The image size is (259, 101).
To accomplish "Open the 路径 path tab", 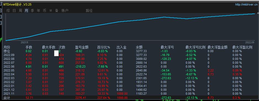I will (89, 11).
